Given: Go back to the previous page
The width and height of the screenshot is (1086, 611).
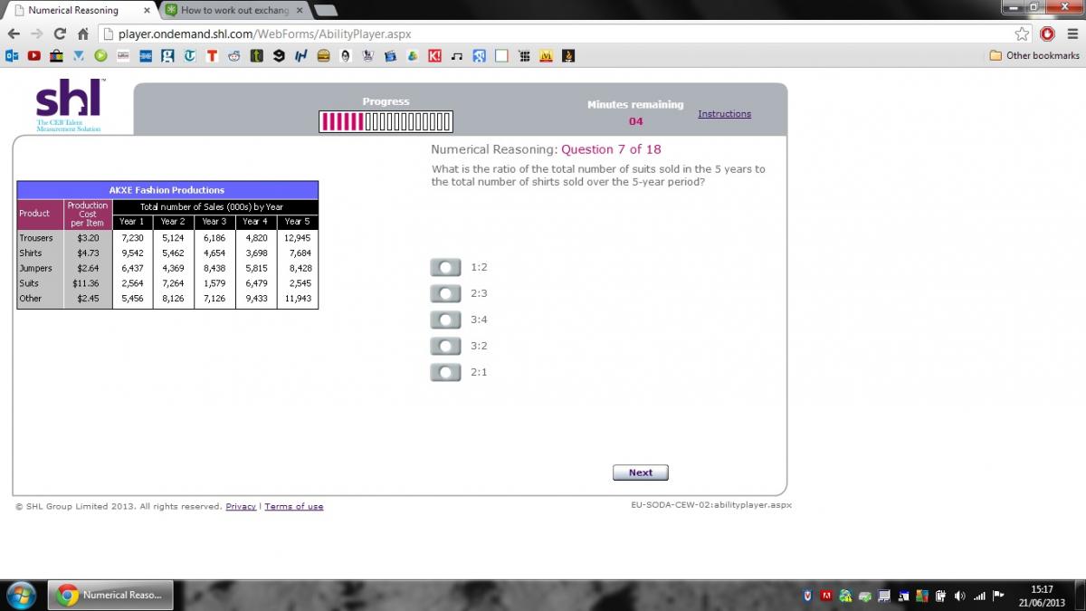Looking at the screenshot, I should click(14, 33).
